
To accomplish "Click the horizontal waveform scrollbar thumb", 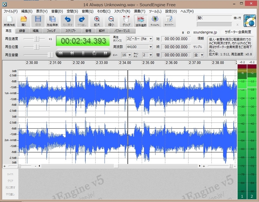I will 116,166.
